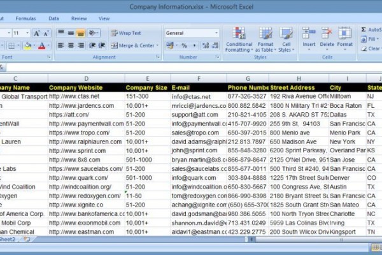Click the horizontal scrollbar left arrow
This screenshot has height=255, width=382.
point(251,240)
